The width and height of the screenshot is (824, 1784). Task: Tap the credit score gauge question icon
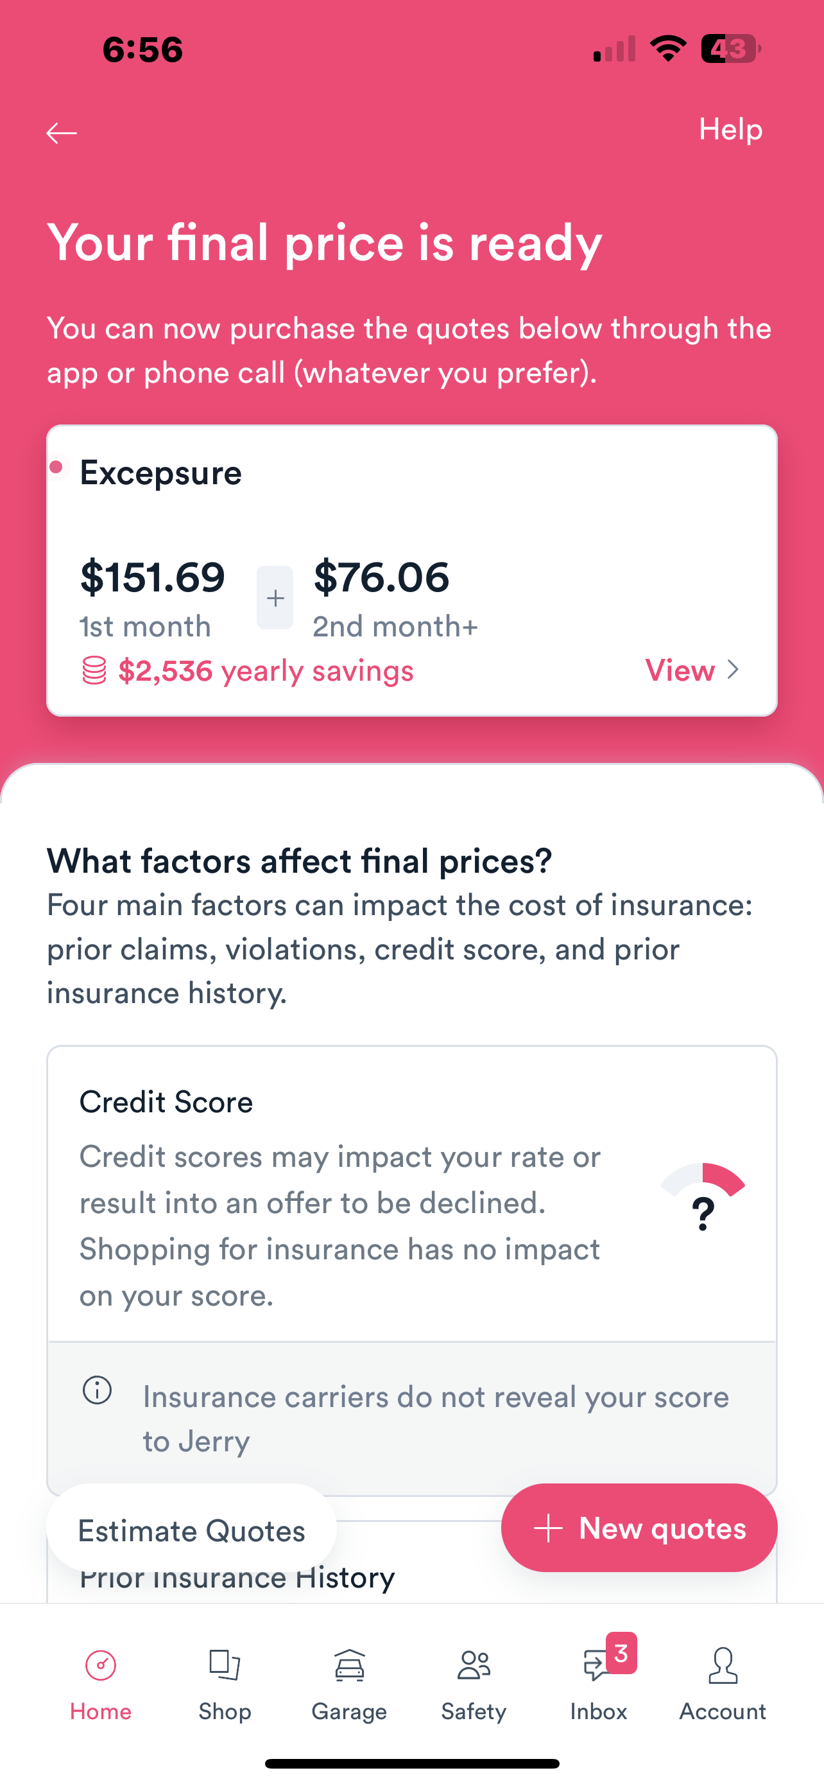tap(702, 1197)
